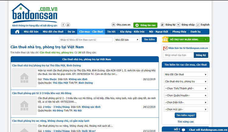Click the batdongsan.com.vn logo

pos(35,15)
